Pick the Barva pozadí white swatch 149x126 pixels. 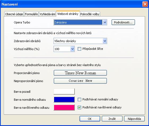64,92
